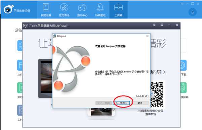Click the QR code image in AirPlayer
The image size is (202, 130).
[157, 94]
